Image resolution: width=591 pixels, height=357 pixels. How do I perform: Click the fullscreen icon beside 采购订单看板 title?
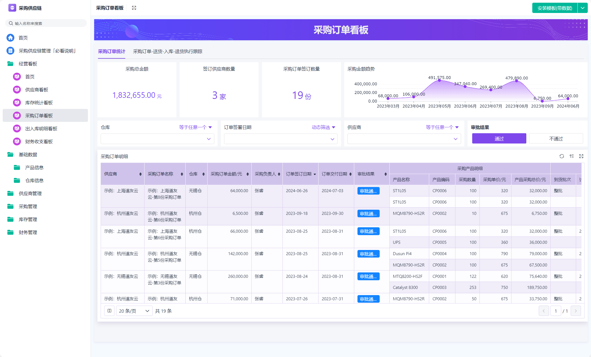pyautogui.click(x=134, y=8)
